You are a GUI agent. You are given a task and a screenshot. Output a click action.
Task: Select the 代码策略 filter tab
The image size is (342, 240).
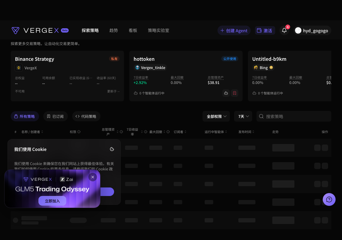coord(86,116)
